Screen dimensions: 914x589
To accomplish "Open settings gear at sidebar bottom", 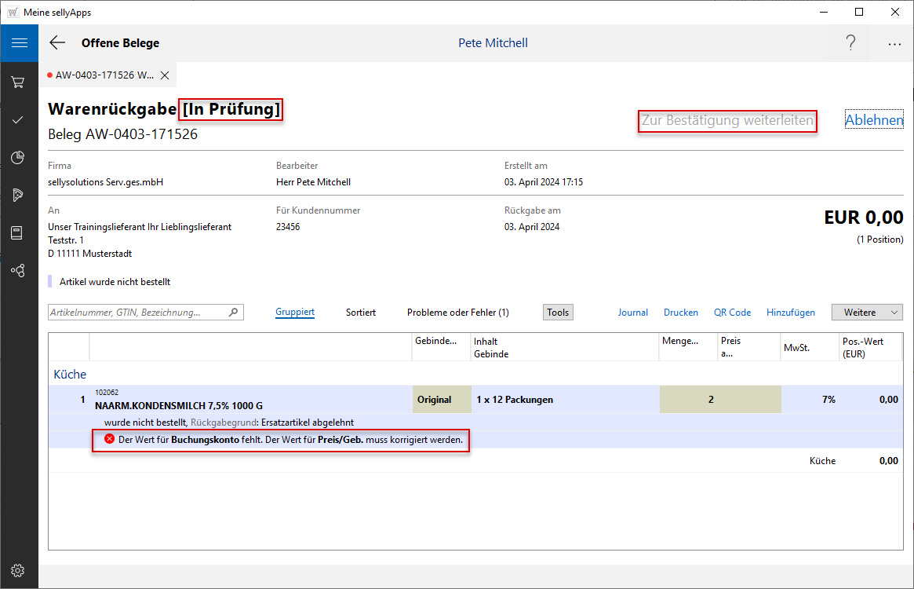I will click(x=19, y=570).
